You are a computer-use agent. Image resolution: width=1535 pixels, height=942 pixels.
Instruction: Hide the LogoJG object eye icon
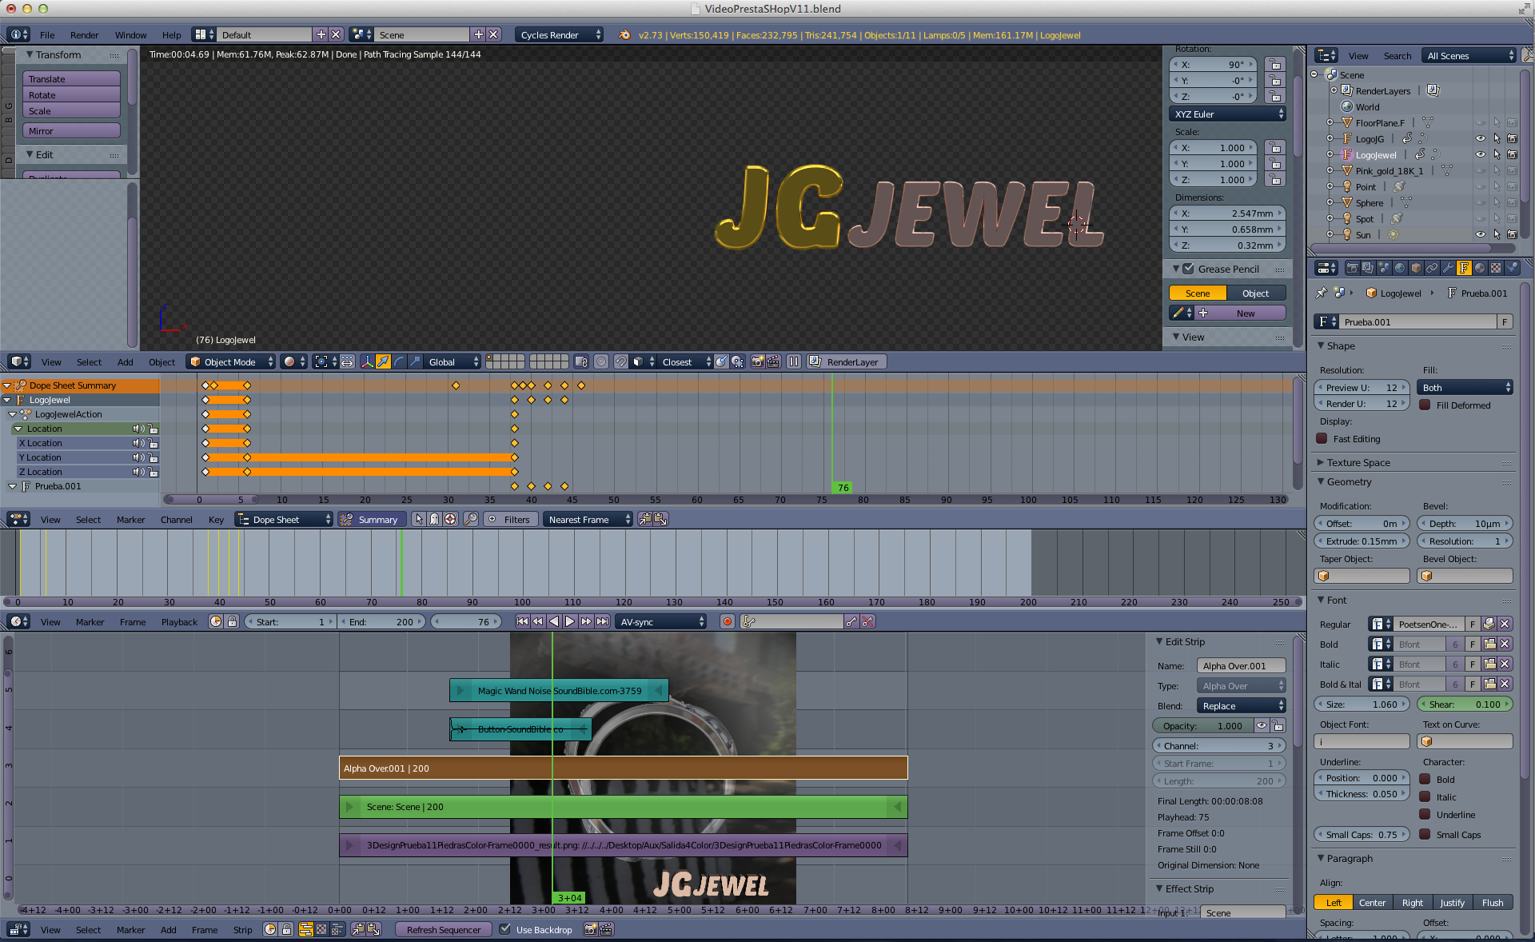coord(1480,138)
